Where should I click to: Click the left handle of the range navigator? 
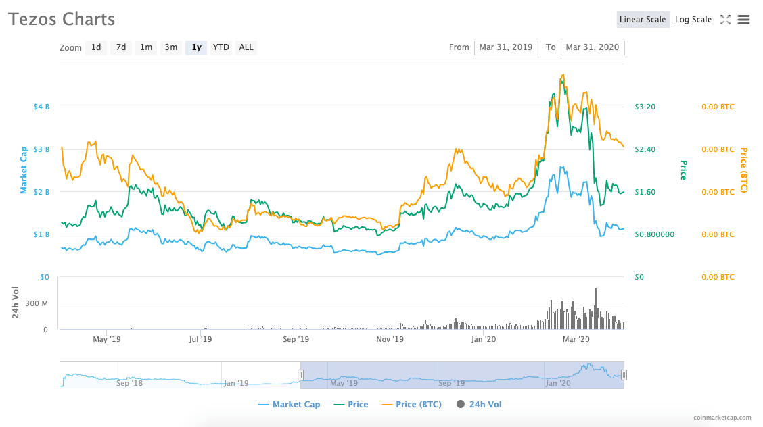point(300,374)
